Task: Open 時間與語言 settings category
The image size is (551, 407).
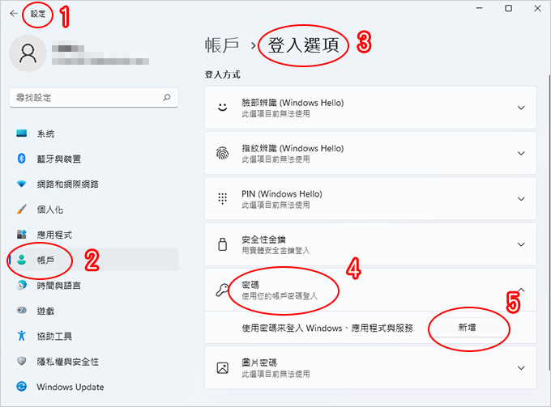Action: pyautogui.click(x=94, y=285)
